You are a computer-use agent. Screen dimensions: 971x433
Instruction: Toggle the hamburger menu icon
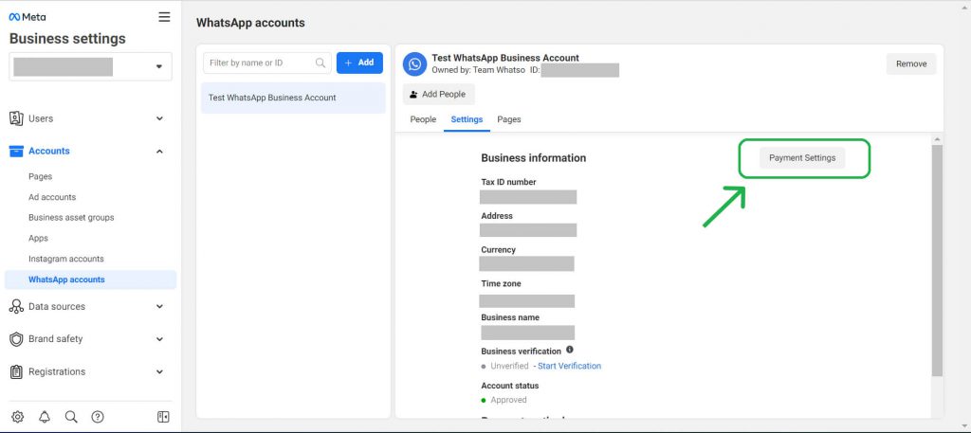coord(164,17)
